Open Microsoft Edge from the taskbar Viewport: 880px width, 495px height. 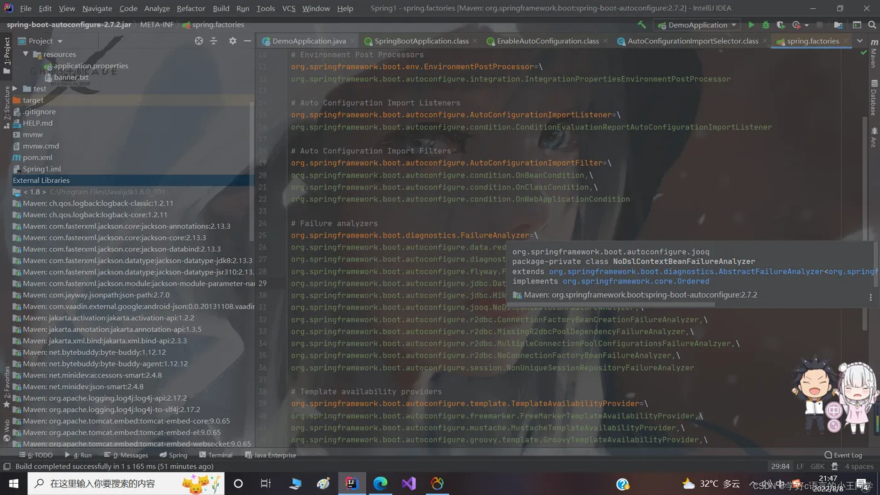click(x=380, y=483)
